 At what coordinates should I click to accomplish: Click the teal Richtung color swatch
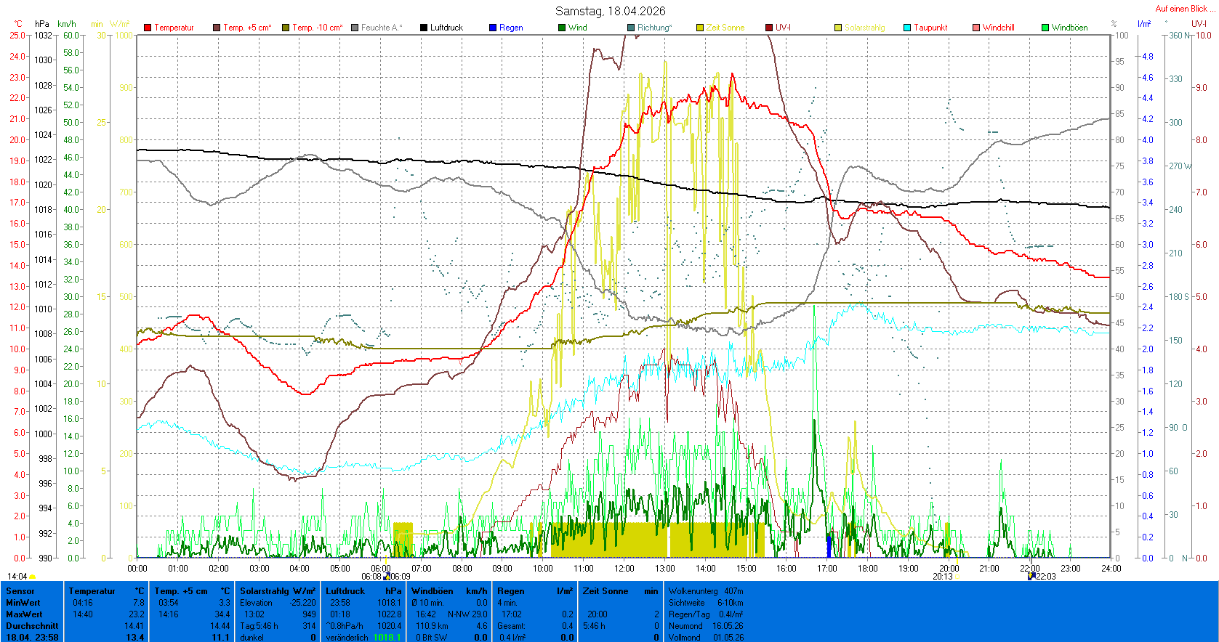click(x=631, y=28)
